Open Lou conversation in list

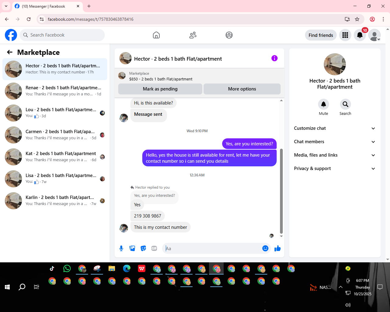click(x=55, y=113)
